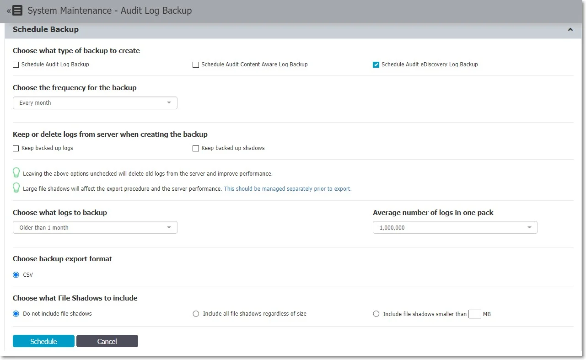Screen dimensions: 586x360
Task: Click the double-chevron collapse sidebar icon
Action: [x=9, y=11]
